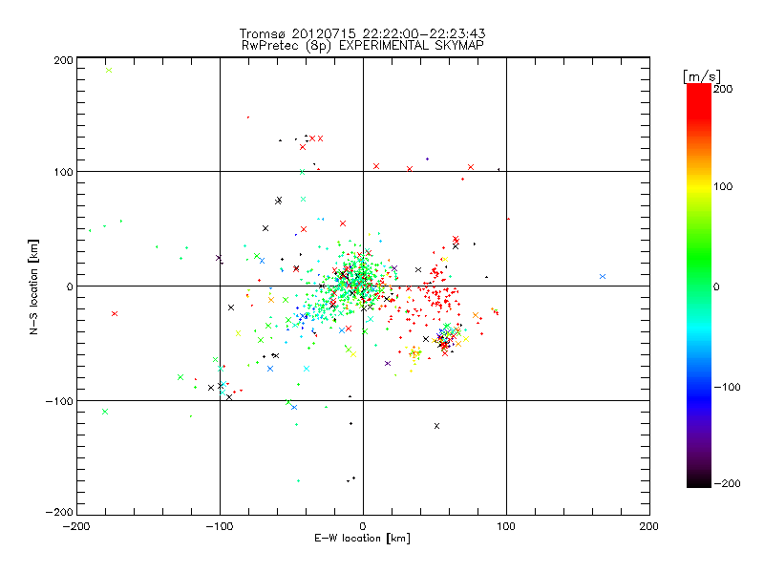Click the red X marker at far left of plot

tap(115, 314)
